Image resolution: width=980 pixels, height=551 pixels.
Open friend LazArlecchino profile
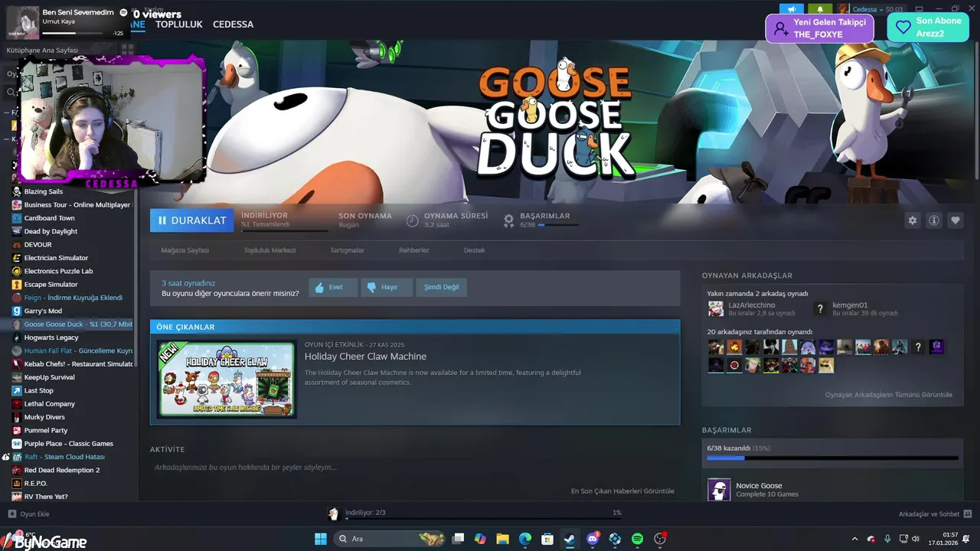pyautogui.click(x=751, y=308)
